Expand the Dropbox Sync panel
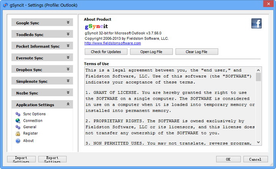 pos(68,69)
